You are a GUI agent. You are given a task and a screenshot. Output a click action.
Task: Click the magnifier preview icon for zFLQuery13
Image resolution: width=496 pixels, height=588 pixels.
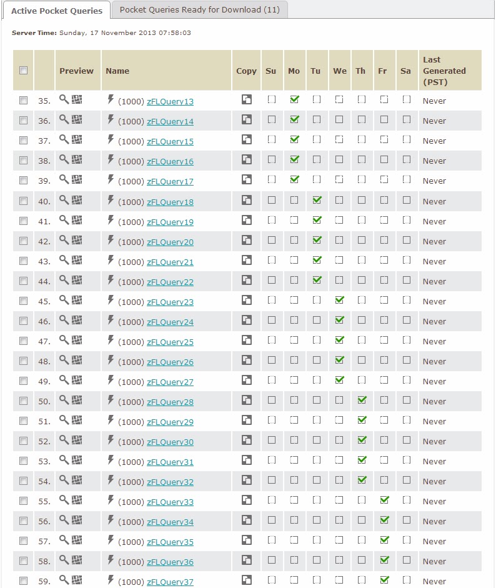(64, 99)
